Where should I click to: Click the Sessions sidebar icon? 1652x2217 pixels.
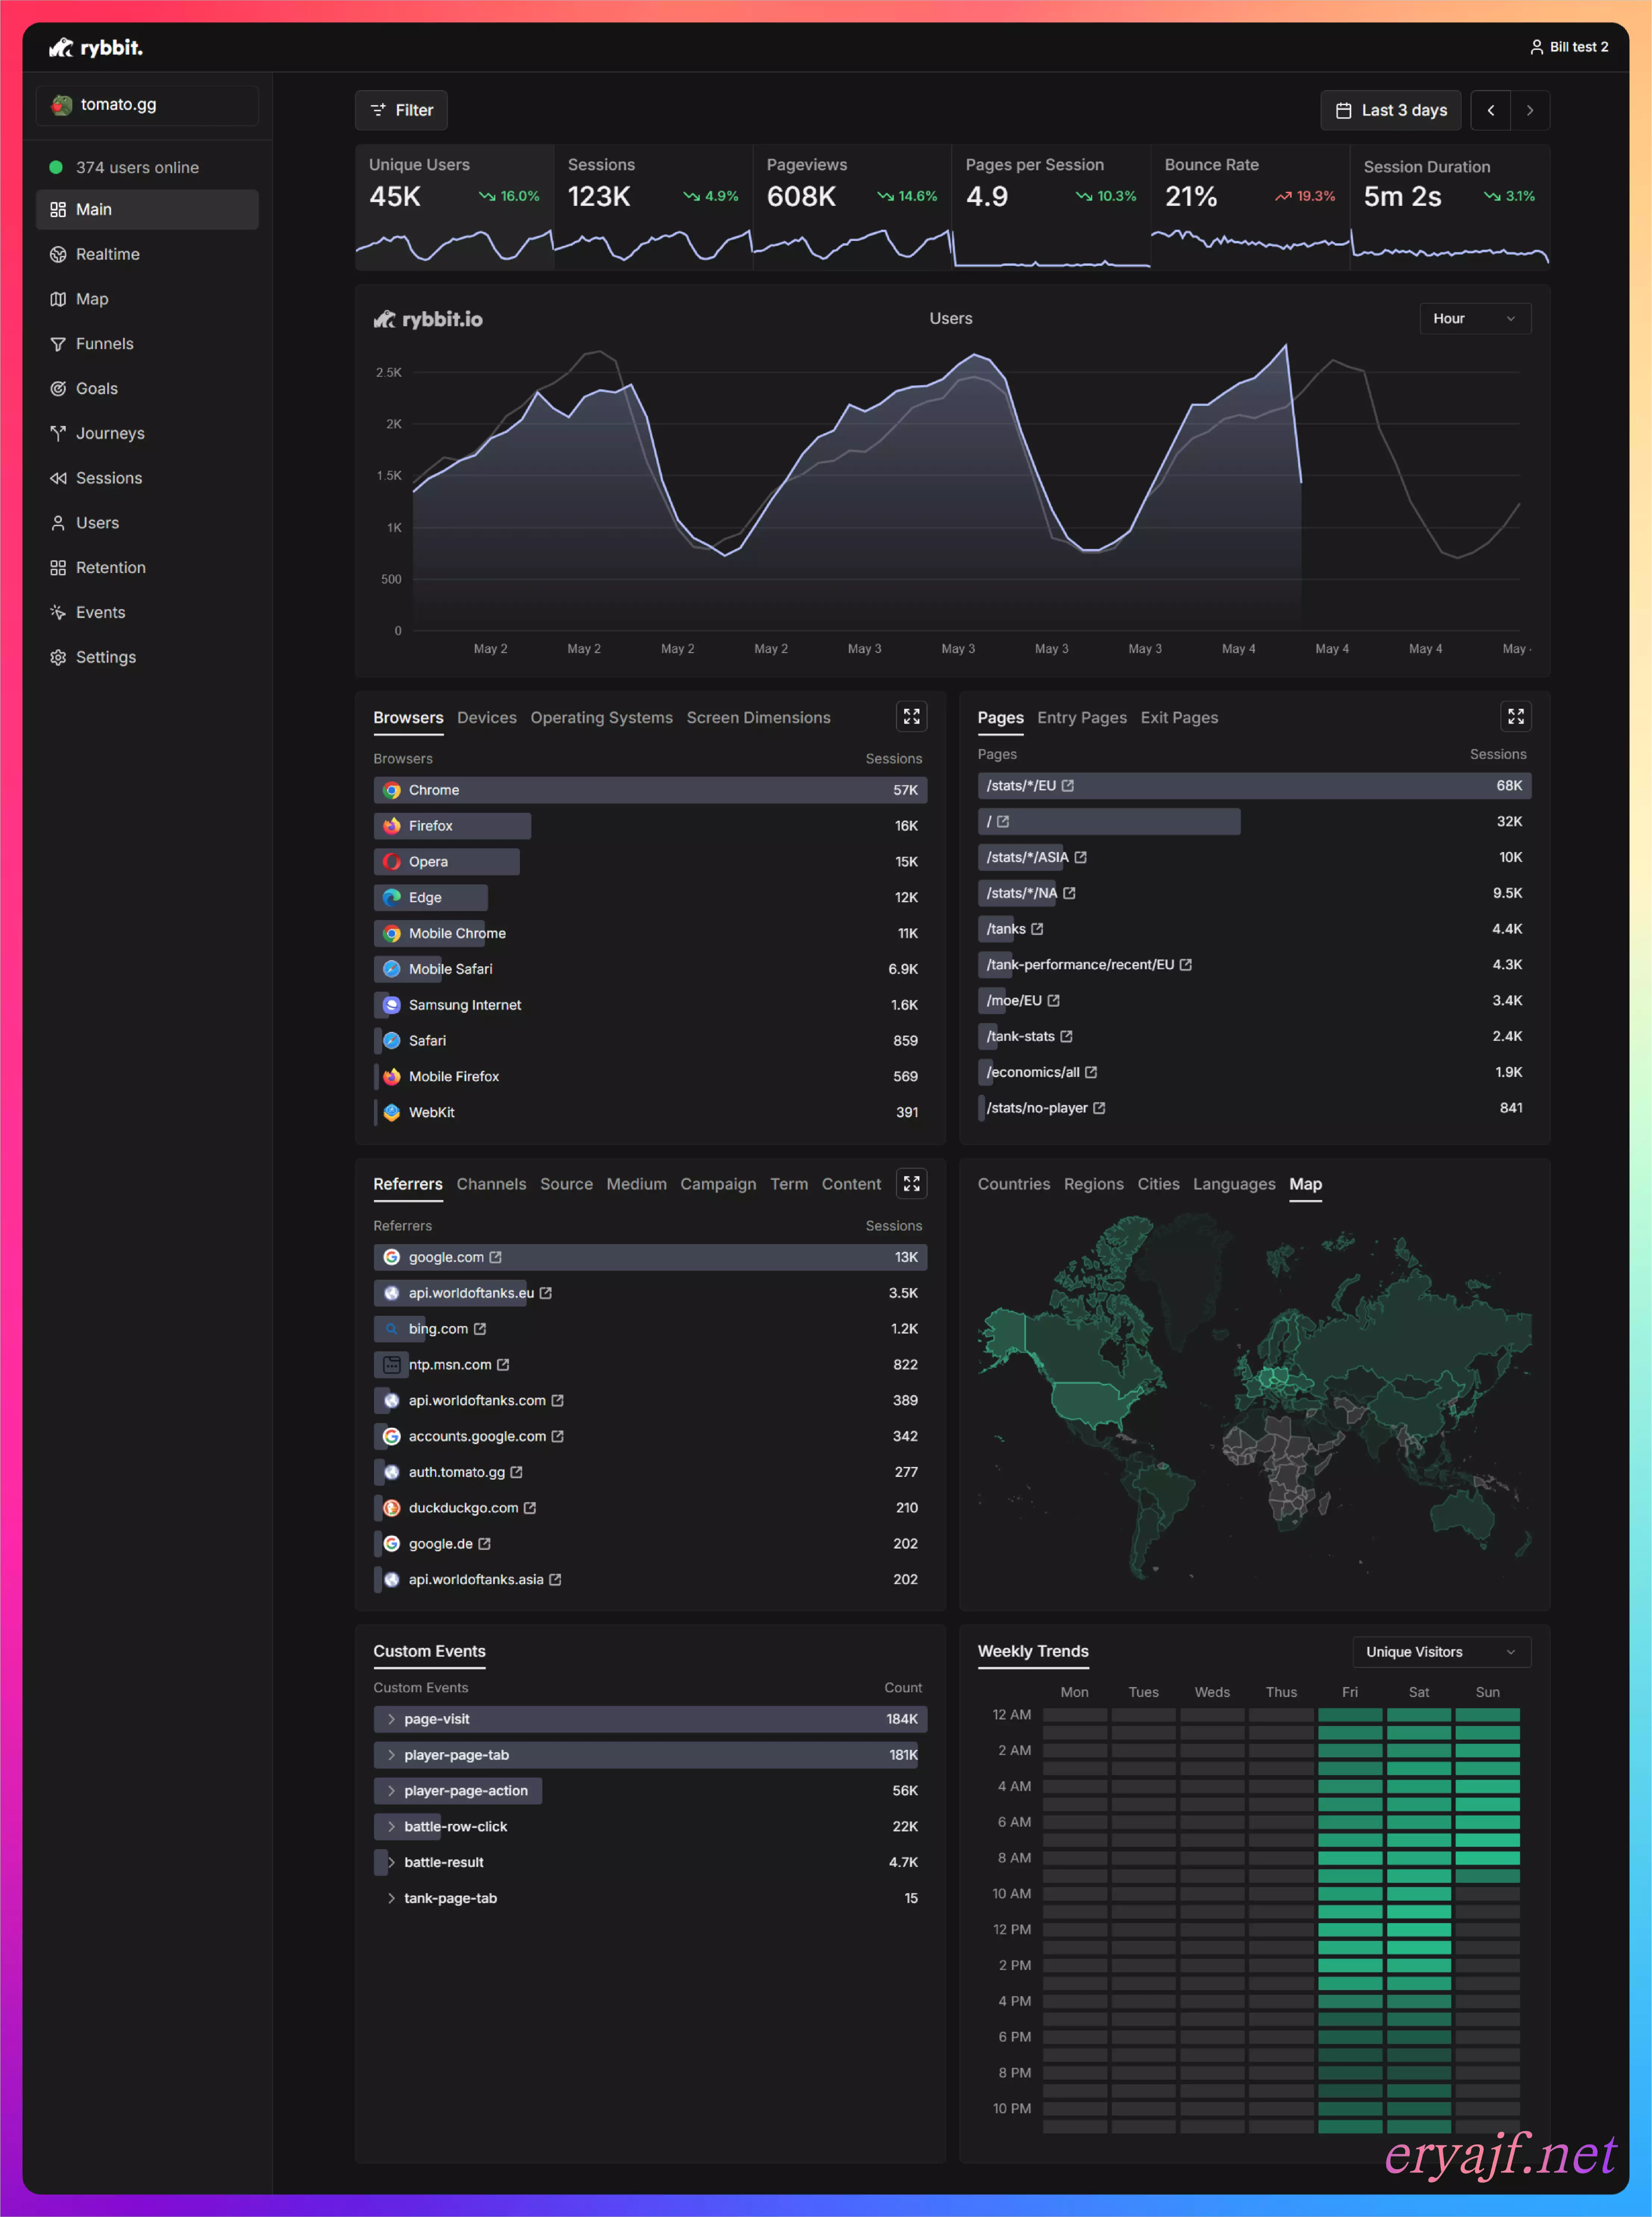(58, 478)
